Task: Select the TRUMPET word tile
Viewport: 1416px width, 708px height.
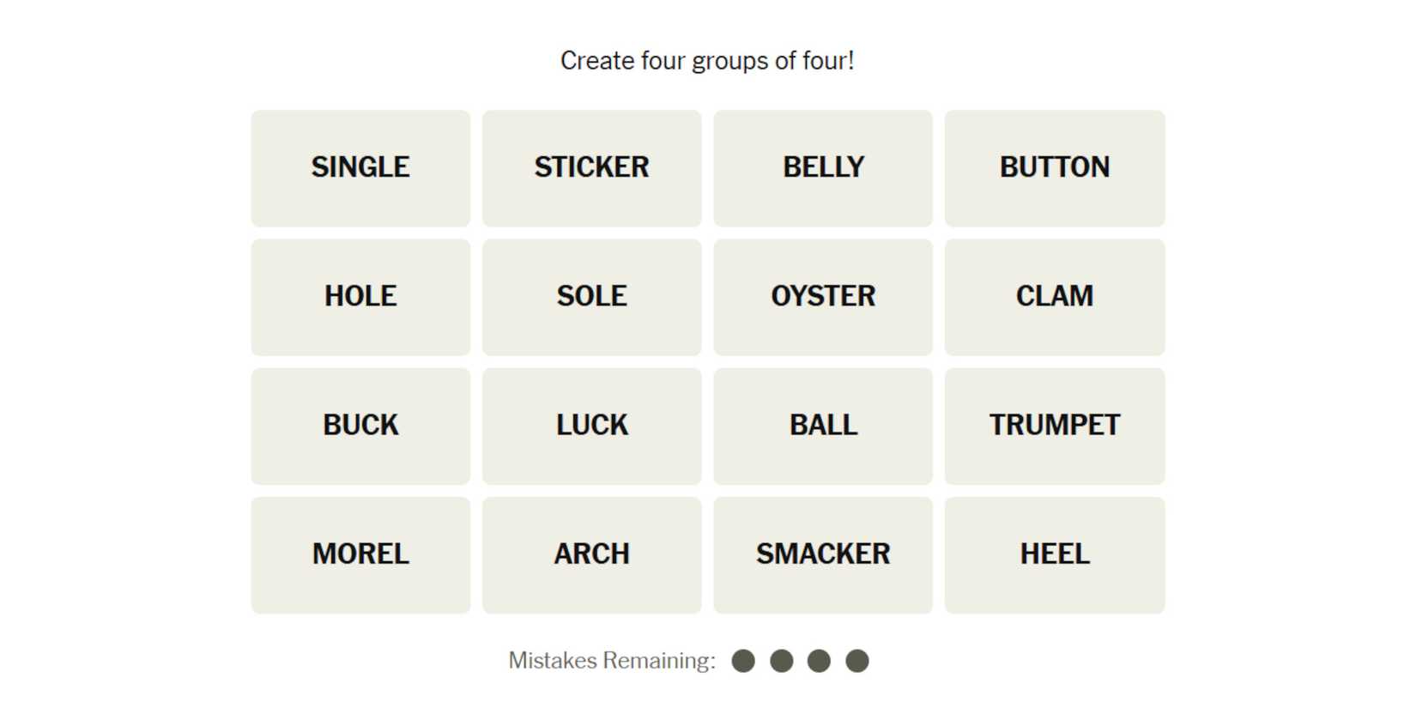Action: (1055, 426)
